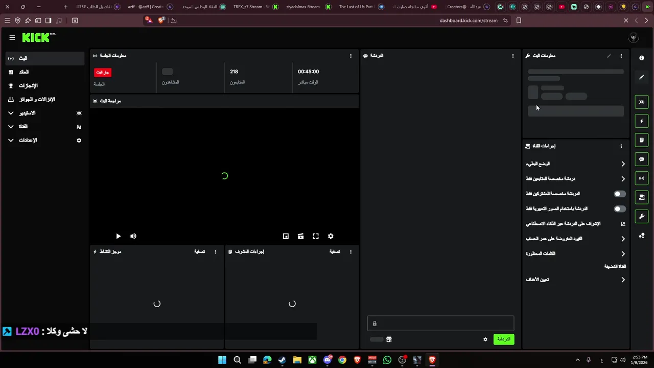Toggle wrench widget in right rail

[642, 217]
